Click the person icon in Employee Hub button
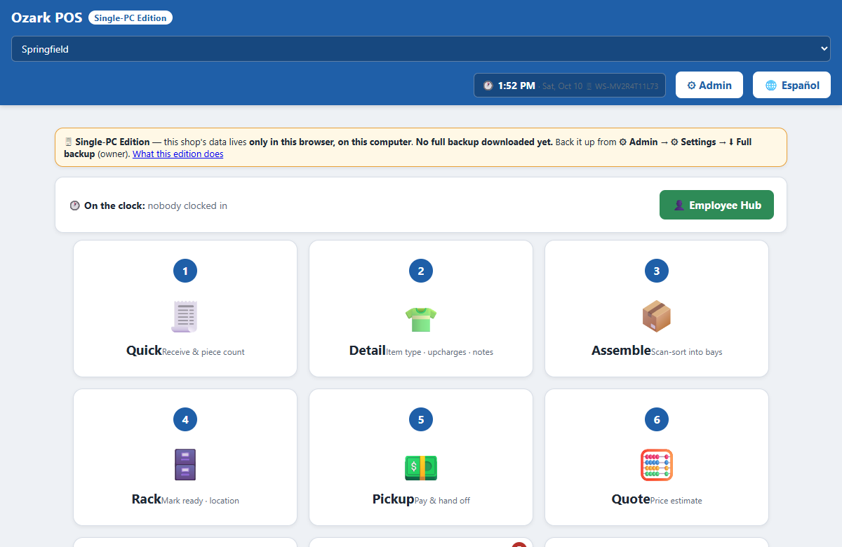The width and height of the screenshot is (842, 547). point(679,205)
